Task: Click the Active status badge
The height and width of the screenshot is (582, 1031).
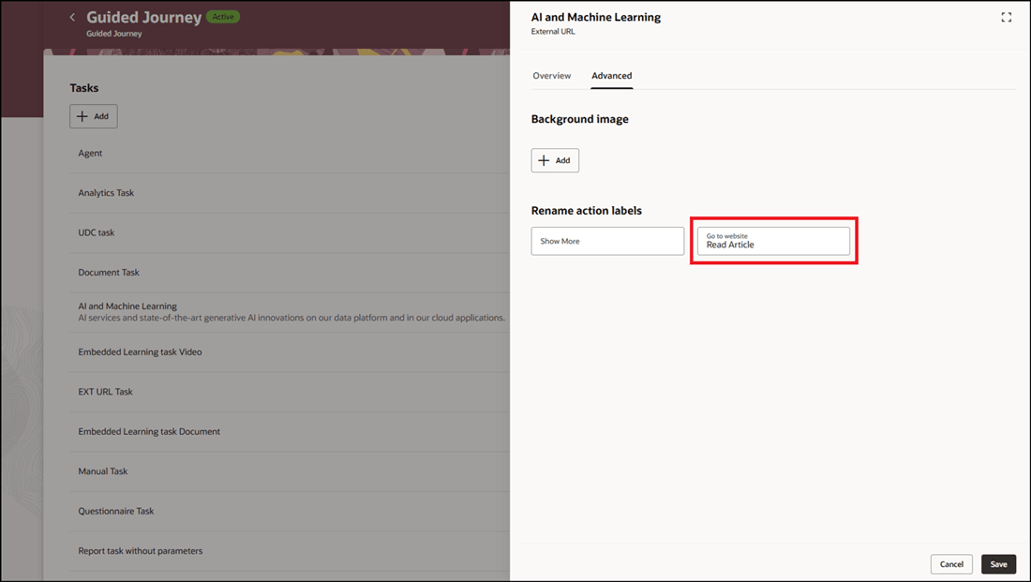Action: pos(222,16)
